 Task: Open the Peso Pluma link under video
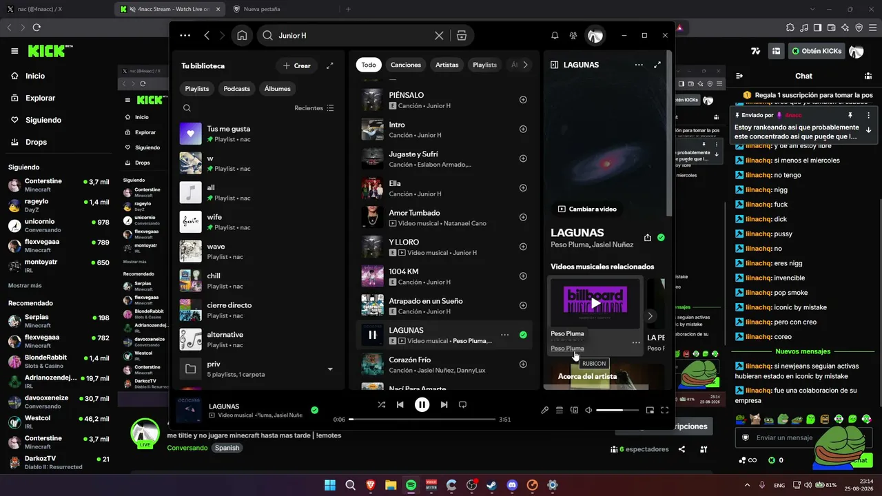click(x=567, y=349)
